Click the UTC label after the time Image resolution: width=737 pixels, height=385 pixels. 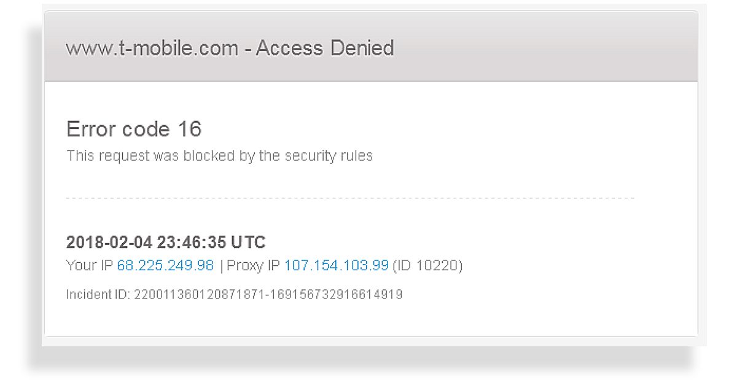(x=248, y=243)
